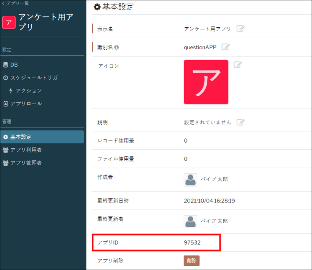Click the gear icon beside sidebar 基本設定
Image resolution: width=312 pixels, height=270 pixels.
coord(6,137)
